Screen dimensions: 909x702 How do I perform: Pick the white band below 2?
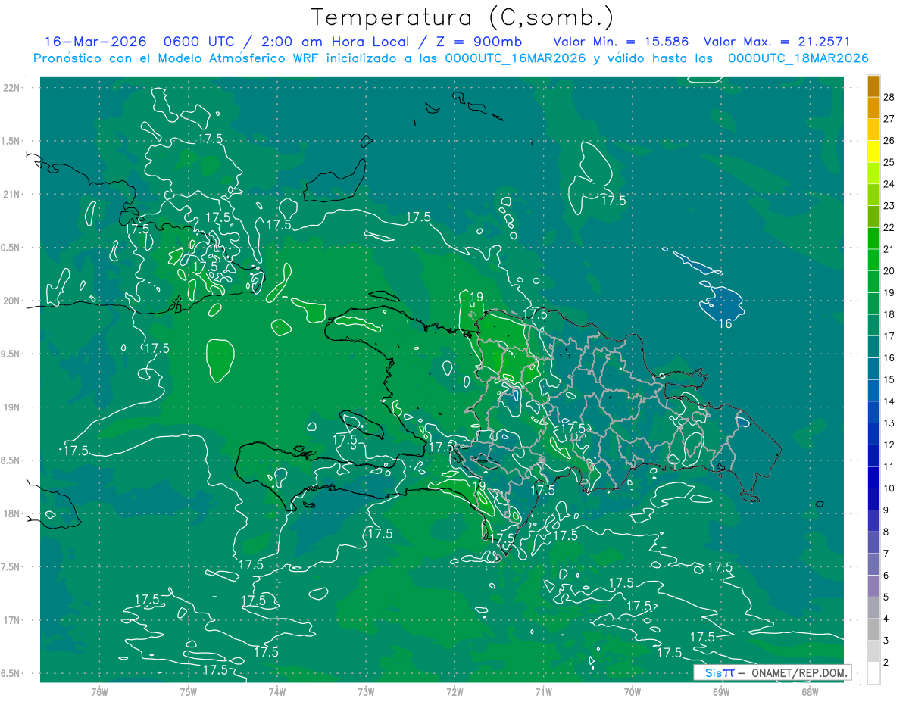[x=874, y=673]
